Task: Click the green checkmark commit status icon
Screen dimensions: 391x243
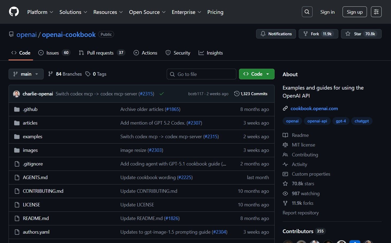Action: (x=162, y=94)
